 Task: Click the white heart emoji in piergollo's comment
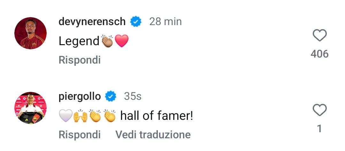pos(65,116)
